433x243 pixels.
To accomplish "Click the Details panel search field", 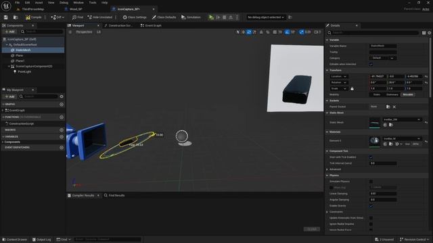I will (x=373, y=32).
